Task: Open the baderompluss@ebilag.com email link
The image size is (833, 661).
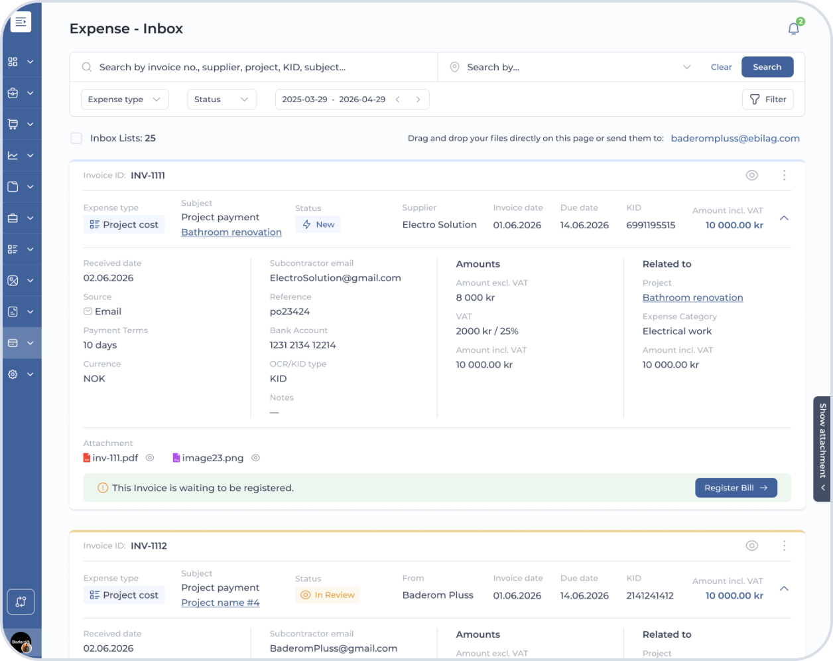Action: (x=736, y=138)
